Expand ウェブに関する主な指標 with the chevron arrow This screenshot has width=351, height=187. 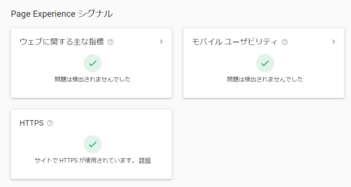pos(161,42)
